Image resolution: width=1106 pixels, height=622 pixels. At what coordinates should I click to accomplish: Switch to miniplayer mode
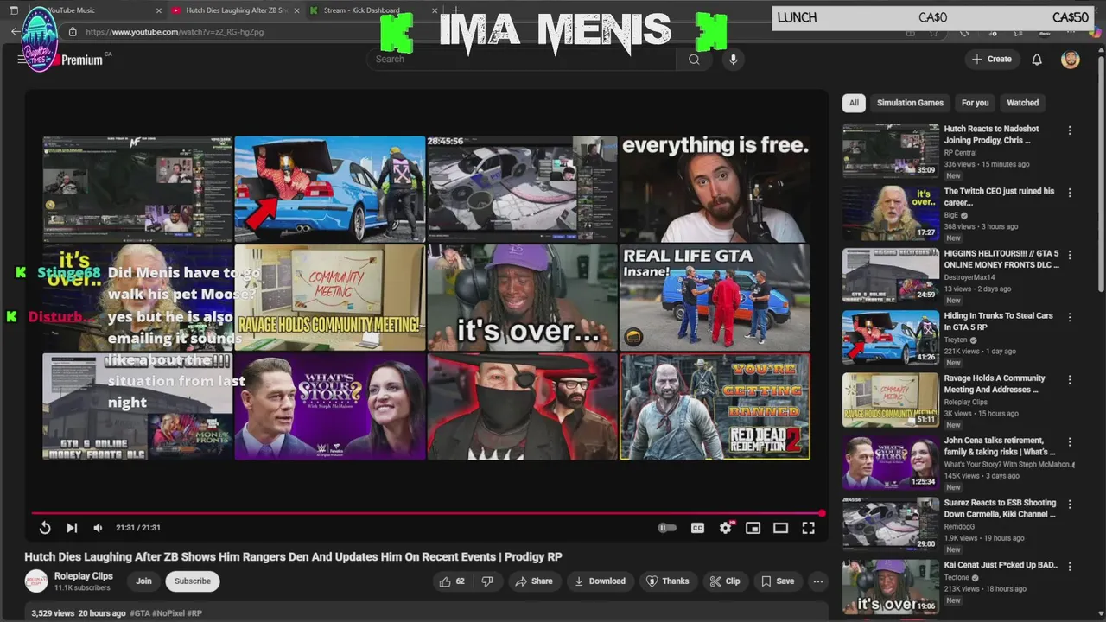(x=753, y=528)
